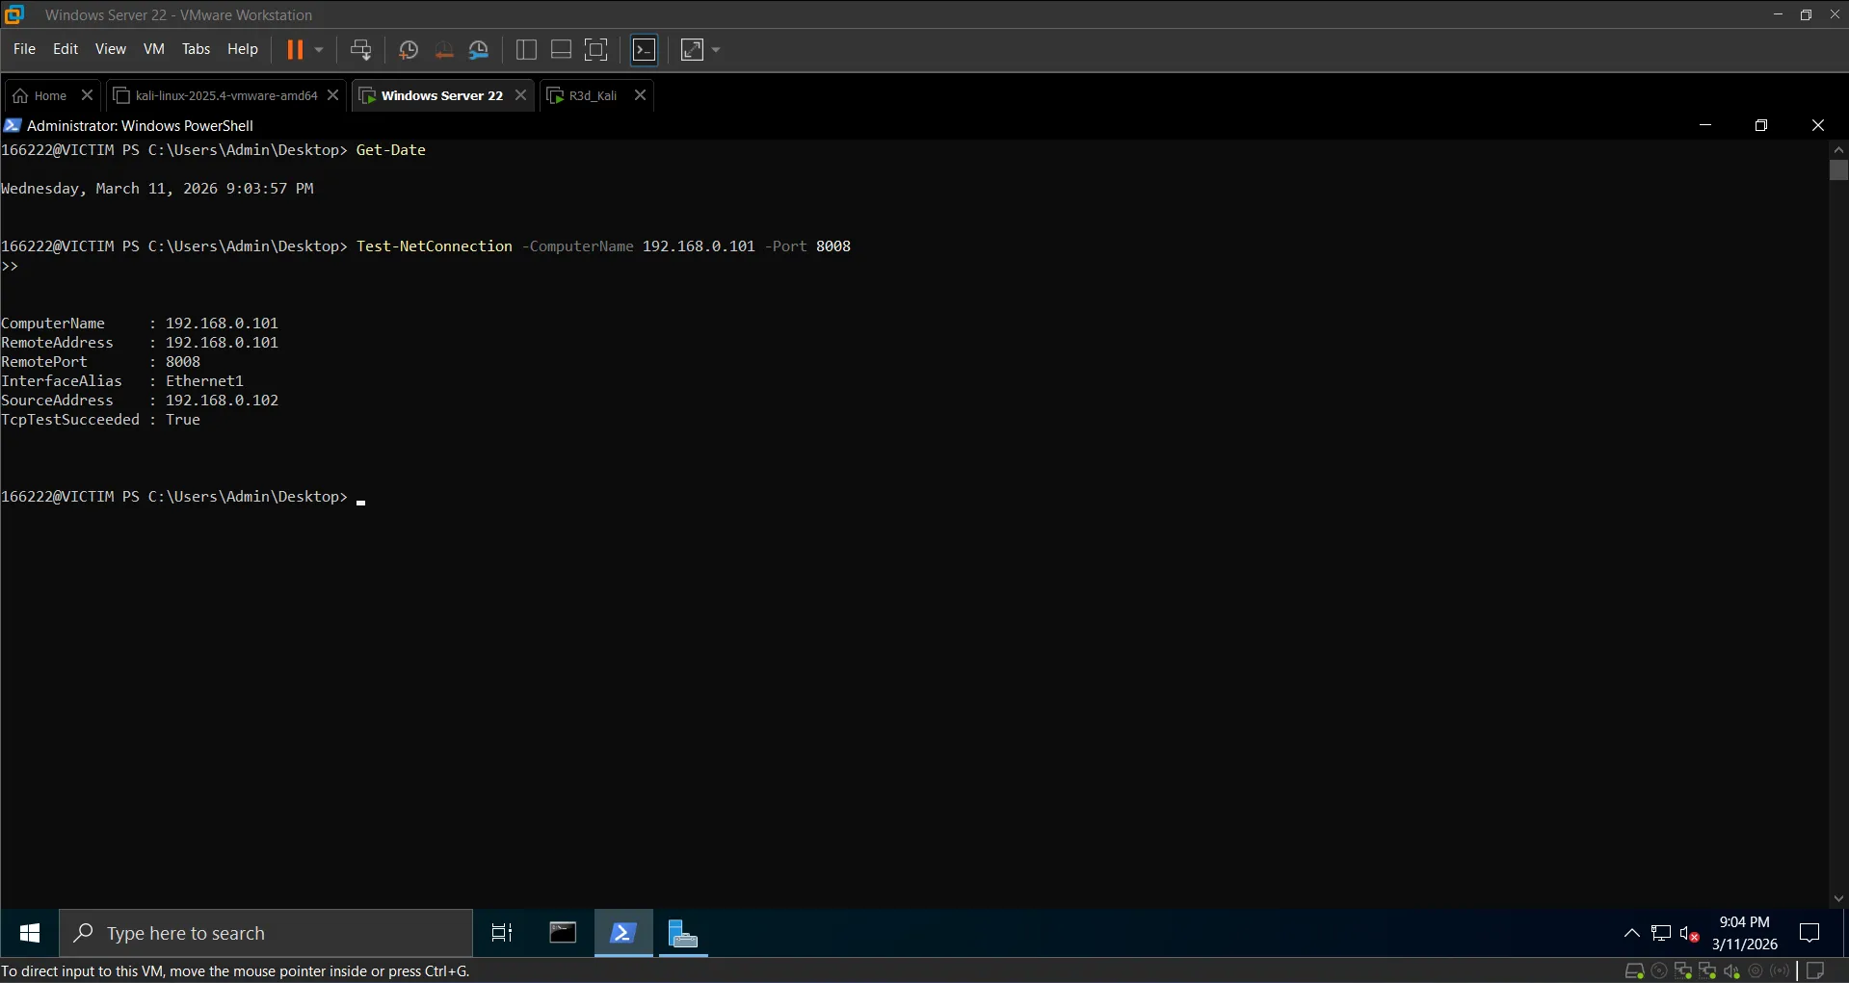Click the stretch guest display icon
Screen dimensions: 1849x983
(692, 49)
